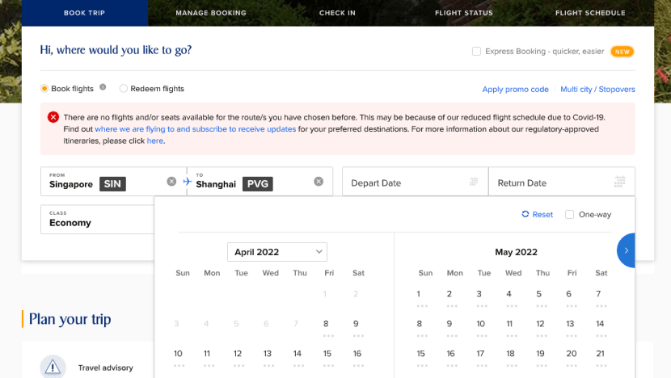Click the Depart Date calendar icon
The image size is (671, 378).
(474, 182)
